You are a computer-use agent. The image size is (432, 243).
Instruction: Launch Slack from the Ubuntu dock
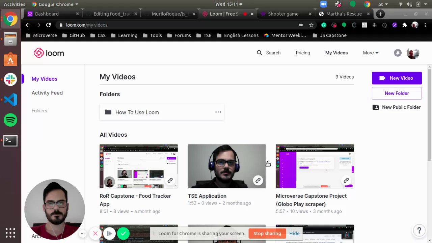click(x=10, y=79)
